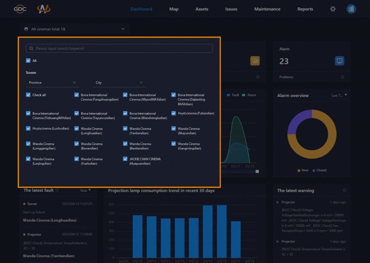Uncheck Bona International Cinema (Wanshengludian)
The image size is (370, 263).
coord(125,113)
